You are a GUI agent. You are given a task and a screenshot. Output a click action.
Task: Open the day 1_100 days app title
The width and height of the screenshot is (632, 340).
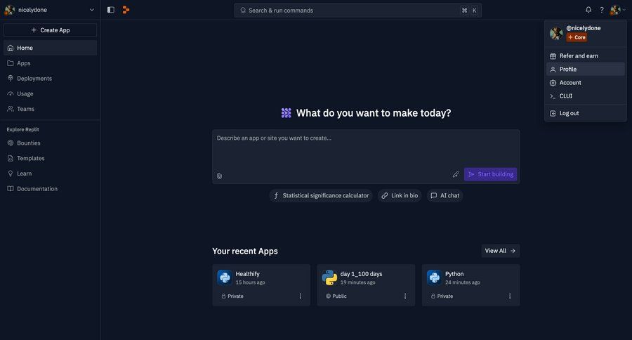(x=361, y=274)
